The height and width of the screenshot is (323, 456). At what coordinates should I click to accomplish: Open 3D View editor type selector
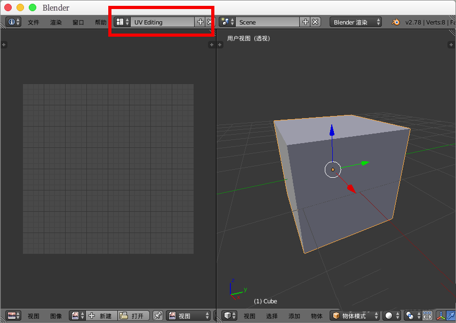click(x=230, y=316)
